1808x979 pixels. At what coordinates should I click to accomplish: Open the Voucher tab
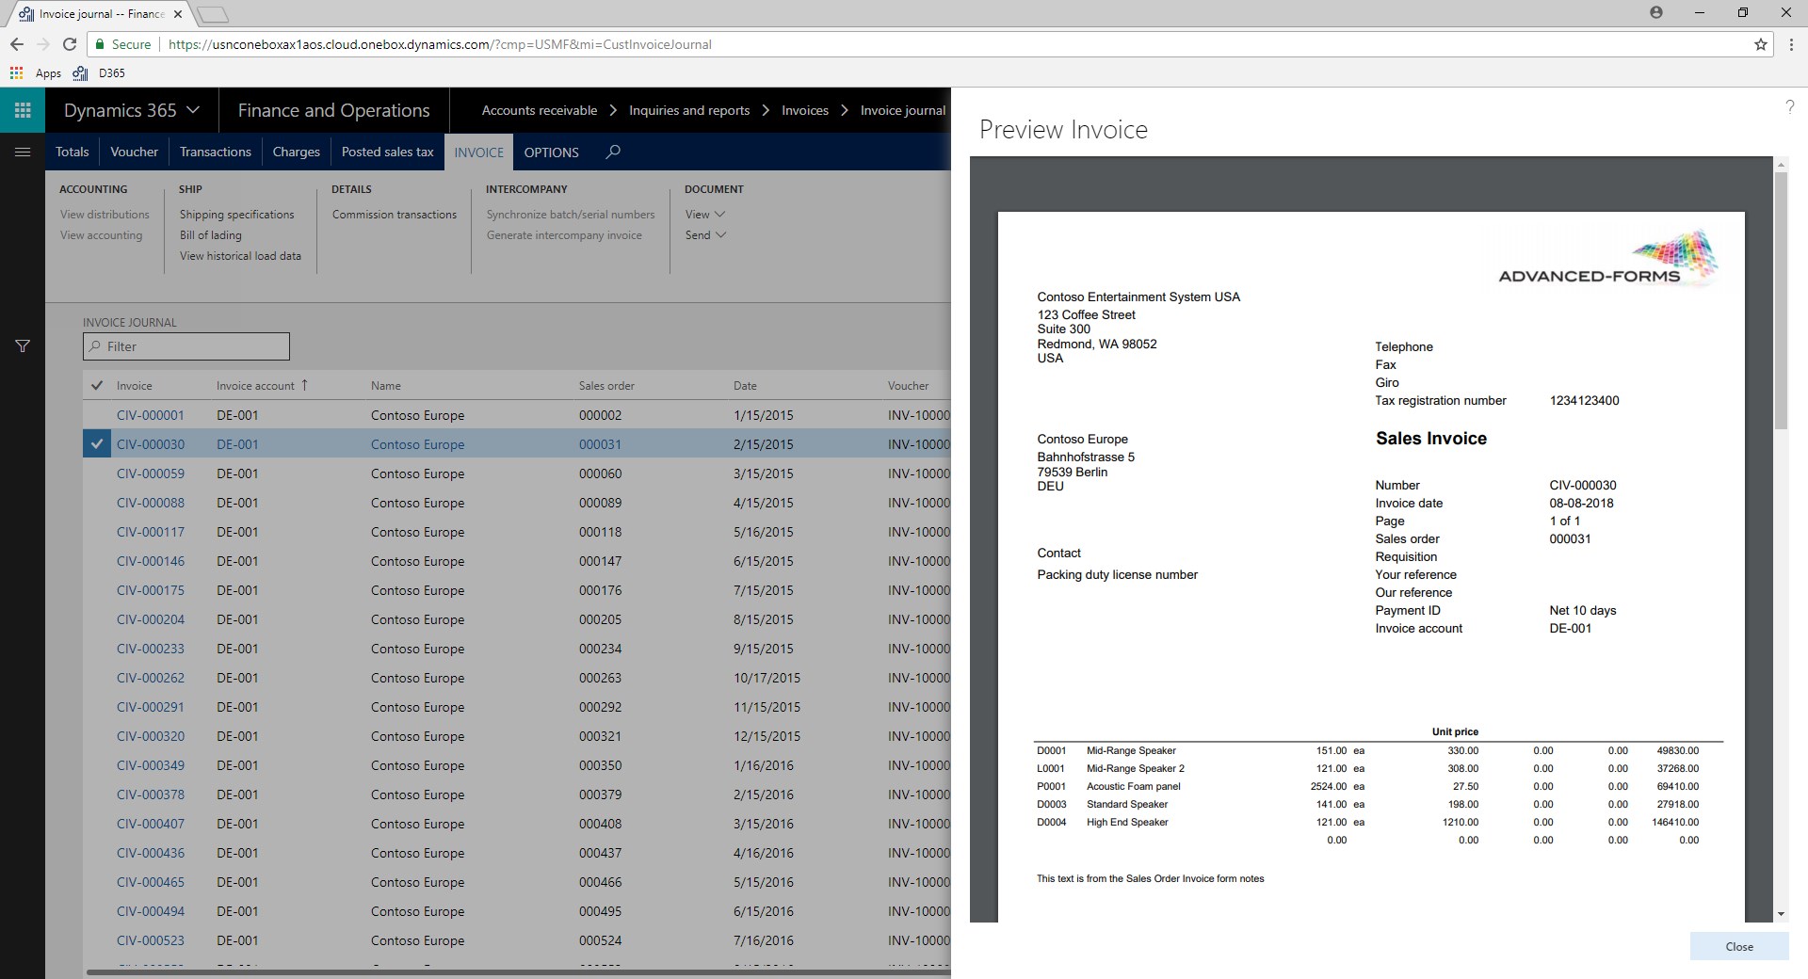(x=135, y=152)
